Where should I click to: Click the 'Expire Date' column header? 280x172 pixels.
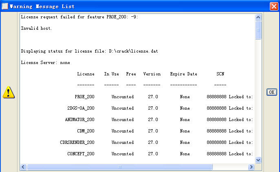coord(183,74)
